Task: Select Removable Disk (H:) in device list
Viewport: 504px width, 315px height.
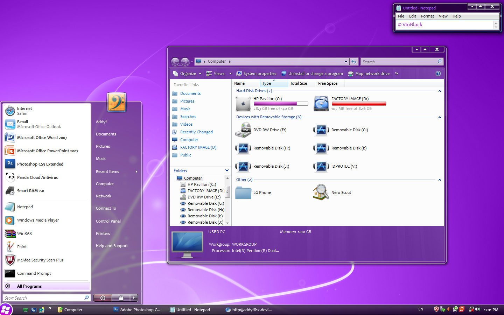Action: (x=263, y=148)
